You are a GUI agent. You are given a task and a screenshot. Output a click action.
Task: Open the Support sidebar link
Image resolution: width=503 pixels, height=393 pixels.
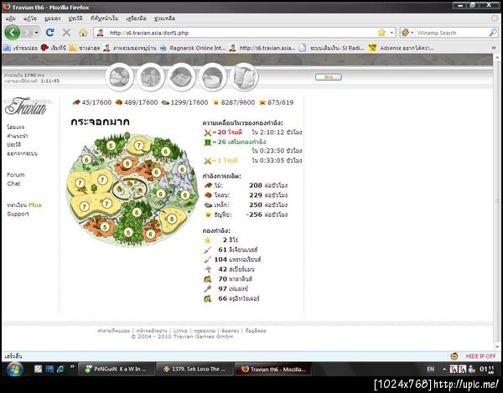(x=18, y=214)
